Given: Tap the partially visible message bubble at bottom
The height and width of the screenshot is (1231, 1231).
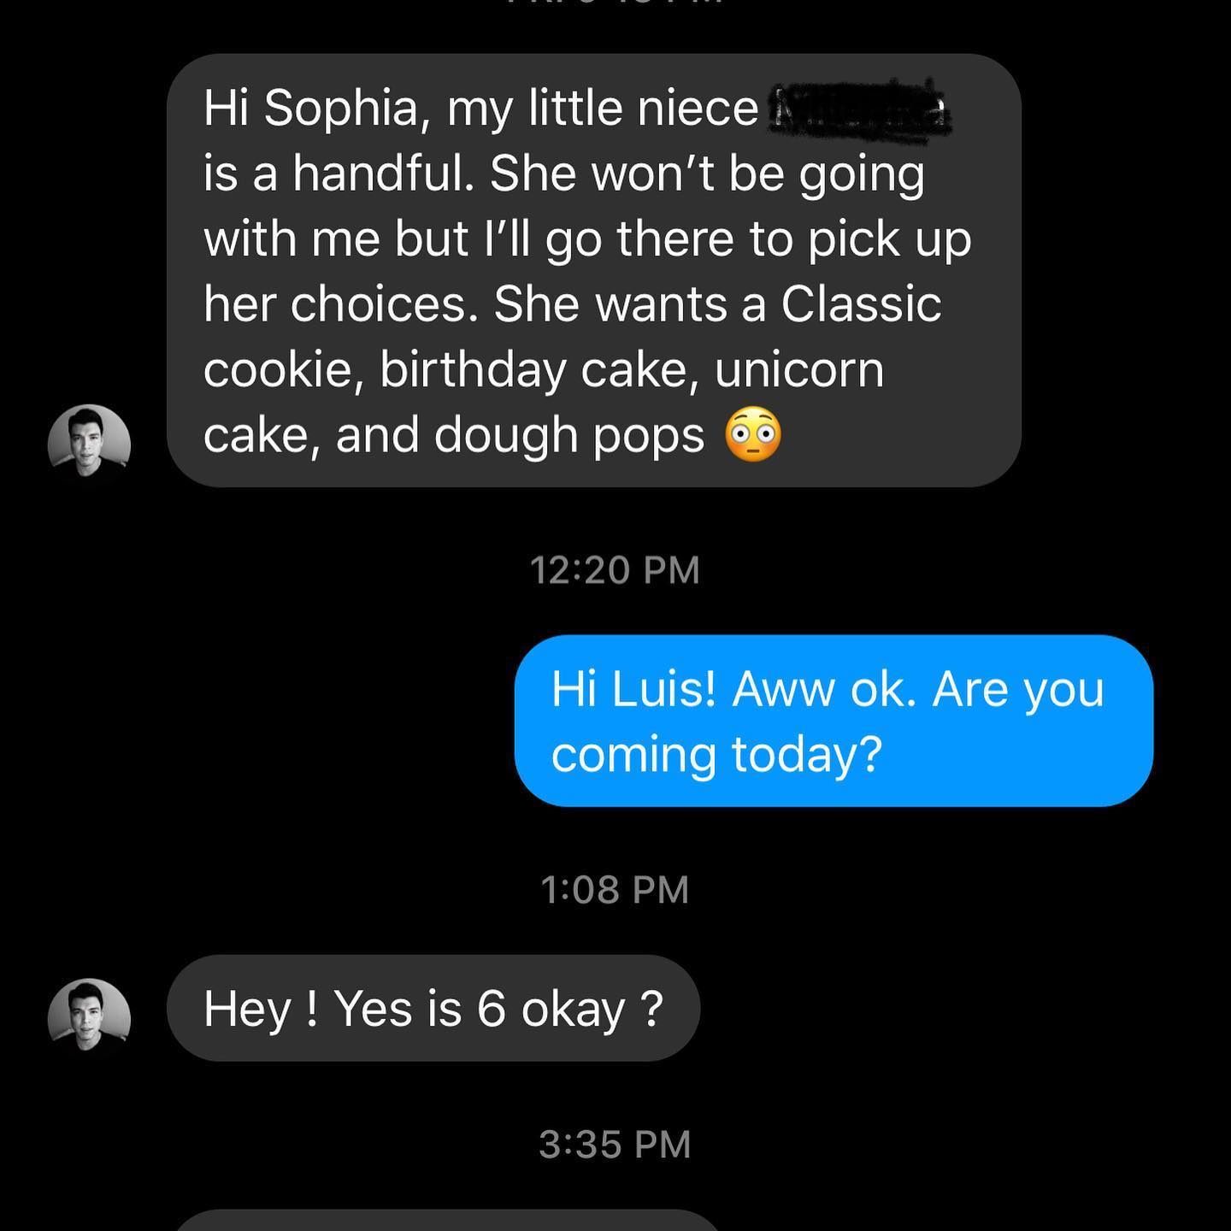Looking at the screenshot, I should click(x=449, y=1220).
